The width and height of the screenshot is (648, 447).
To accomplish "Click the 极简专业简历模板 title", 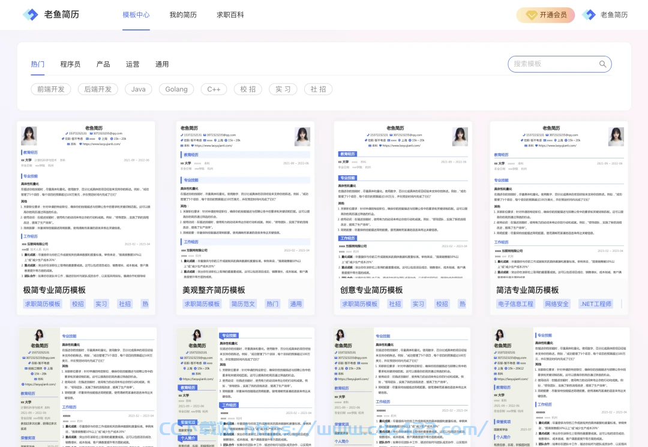I will (55, 290).
